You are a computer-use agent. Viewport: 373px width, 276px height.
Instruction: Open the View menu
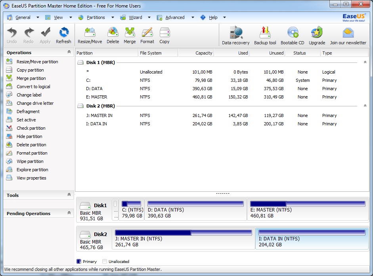coord(58,17)
